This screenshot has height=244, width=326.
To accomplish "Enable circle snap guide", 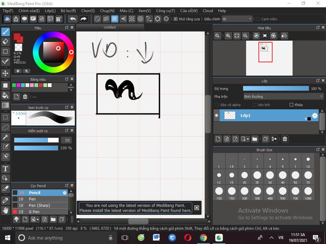I will pyautogui.click(x=140, y=19).
